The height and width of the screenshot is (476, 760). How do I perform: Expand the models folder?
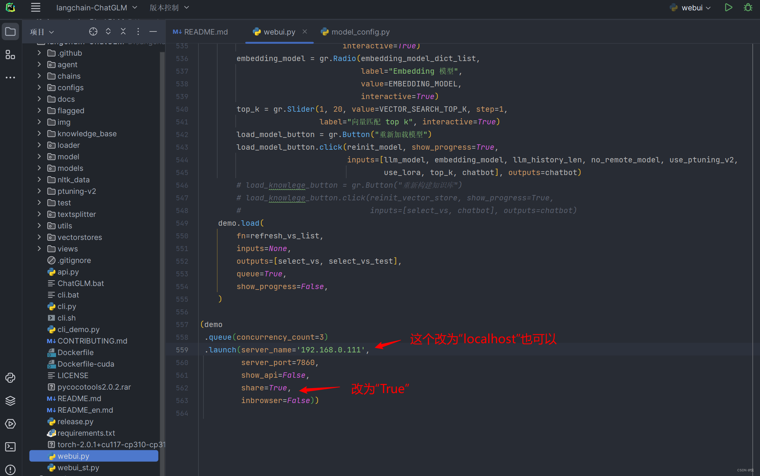pyautogui.click(x=39, y=168)
